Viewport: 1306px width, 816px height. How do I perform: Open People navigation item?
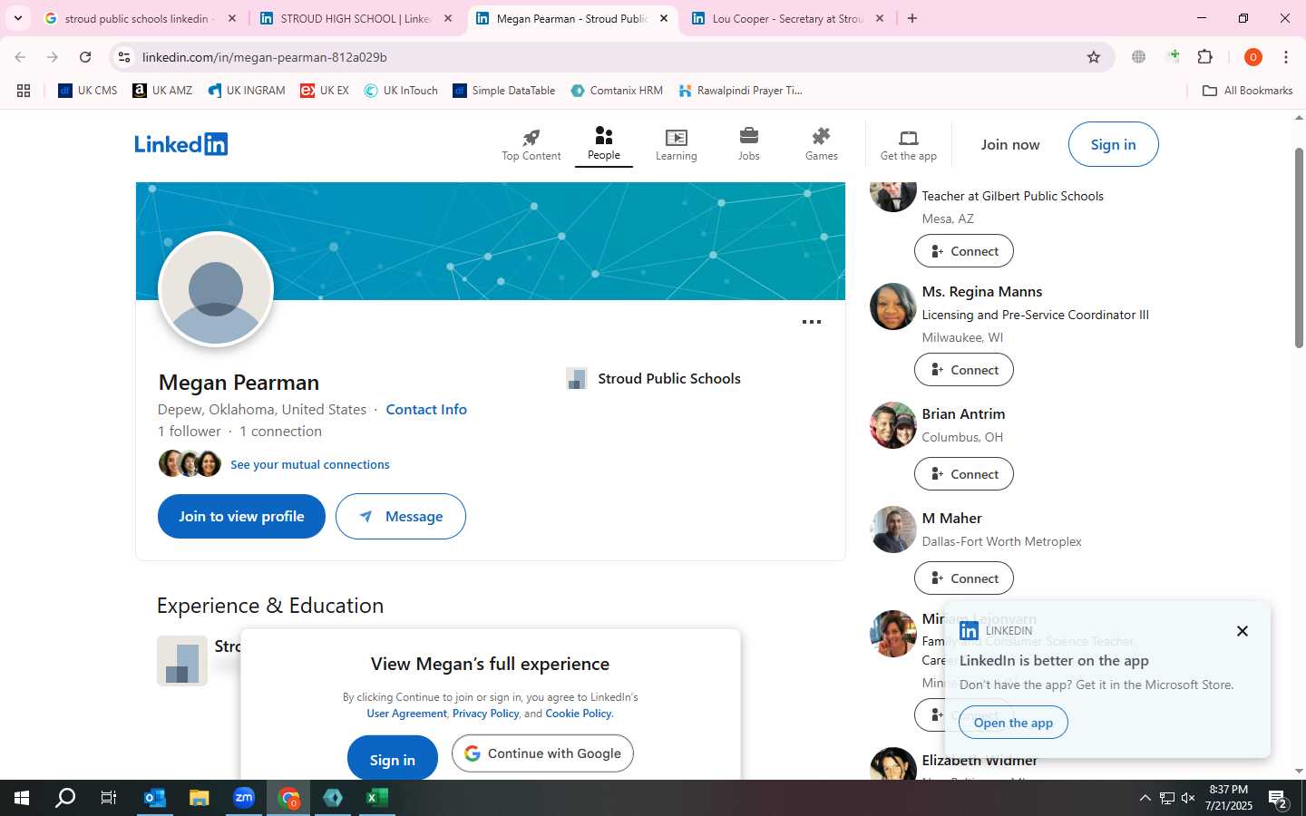603,144
